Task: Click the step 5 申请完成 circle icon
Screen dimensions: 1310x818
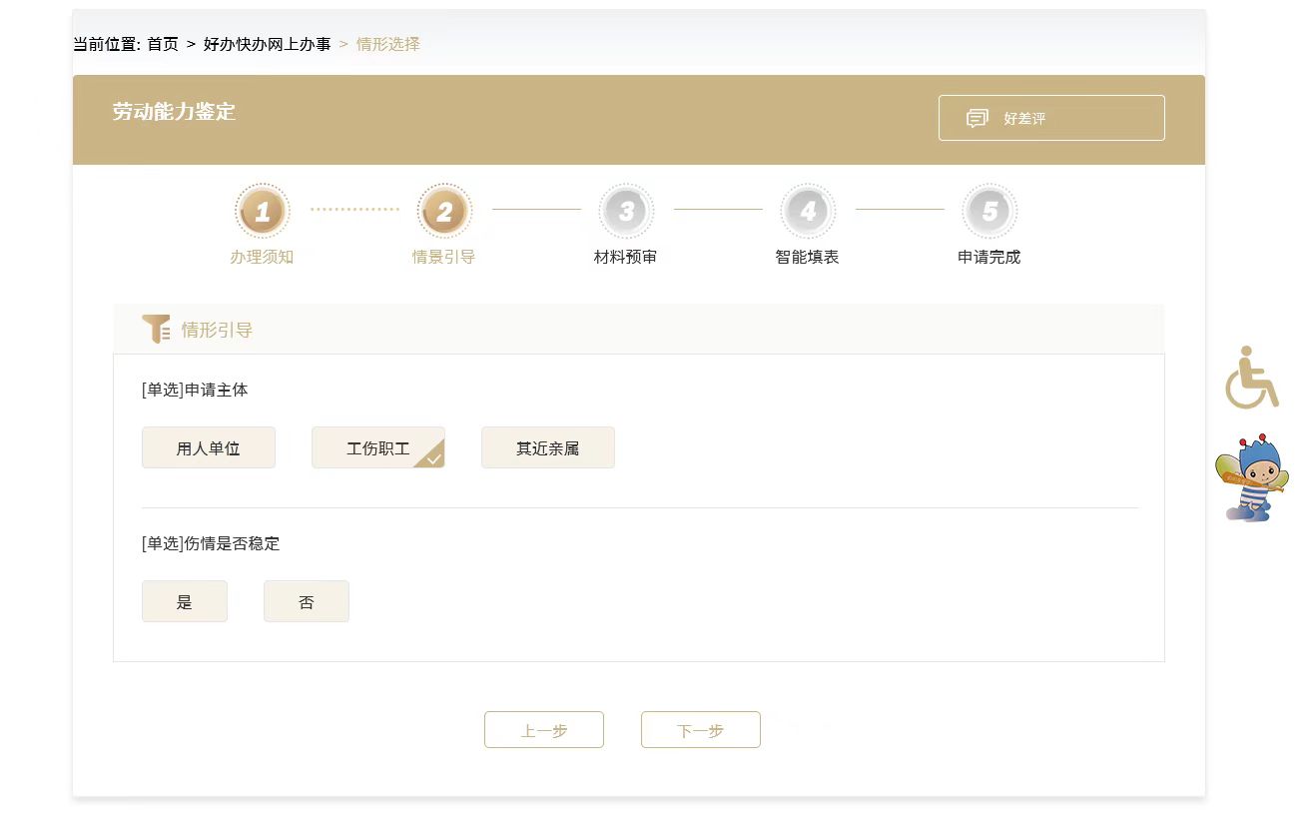Action: [989, 211]
